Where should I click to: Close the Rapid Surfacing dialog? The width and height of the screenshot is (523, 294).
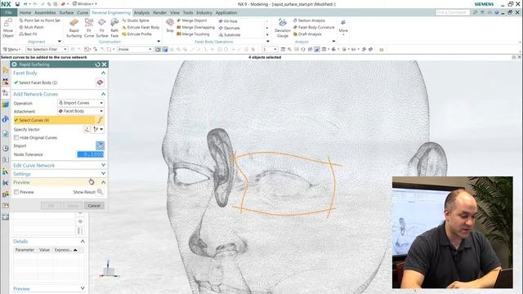click(104, 65)
